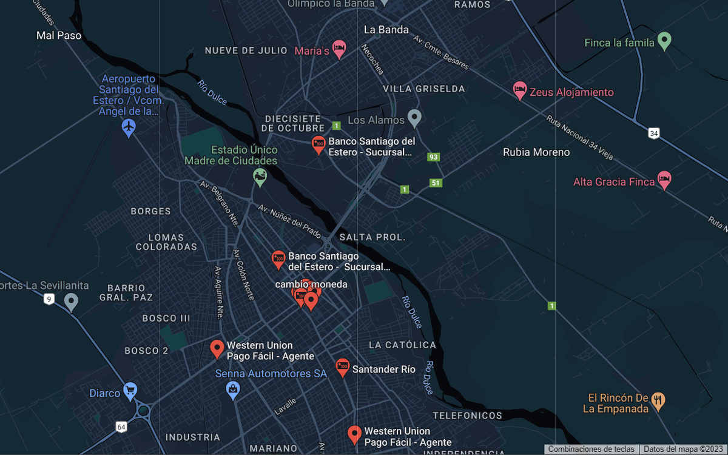Image resolution: width=728 pixels, height=455 pixels.
Task: Open the Alta Gracia Finca hotel marker
Action: pos(665,180)
